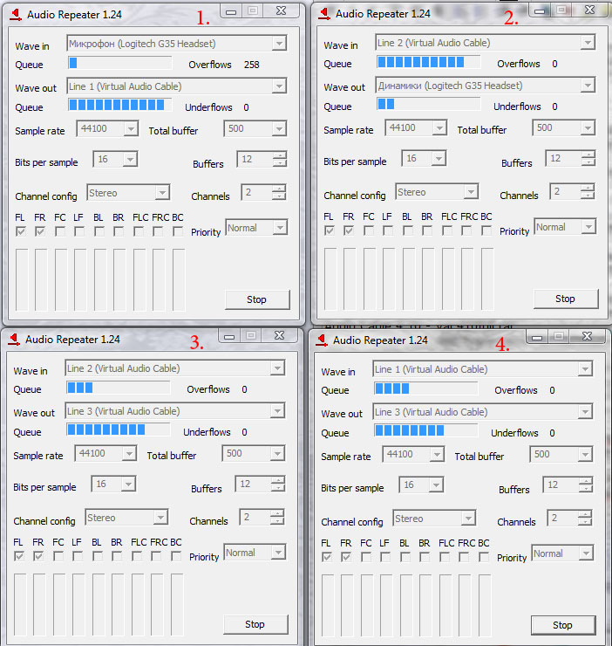Click the Audio Repeater title icon in window 2
The image size is (612, 646).
click(x=323, y=13)
